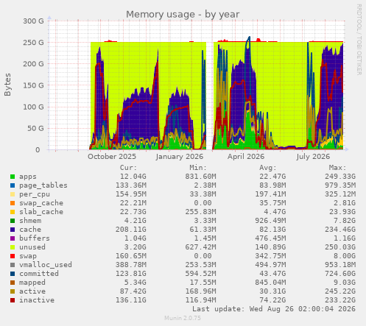Click the slab_cache yellow legend swatch
The width and height of the screenshot is (366, 326).
coord(13,212)
